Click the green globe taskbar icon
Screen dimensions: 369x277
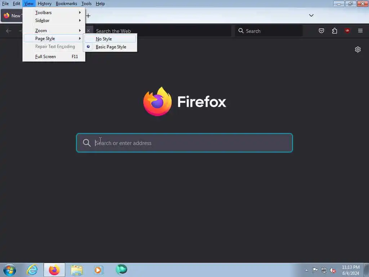coord(121,269)
